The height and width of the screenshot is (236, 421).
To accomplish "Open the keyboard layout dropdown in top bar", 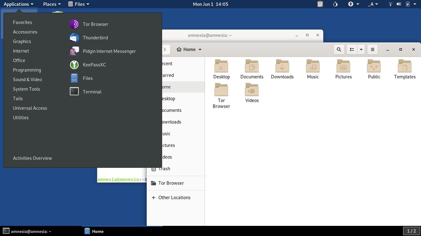I will point(373,4).
